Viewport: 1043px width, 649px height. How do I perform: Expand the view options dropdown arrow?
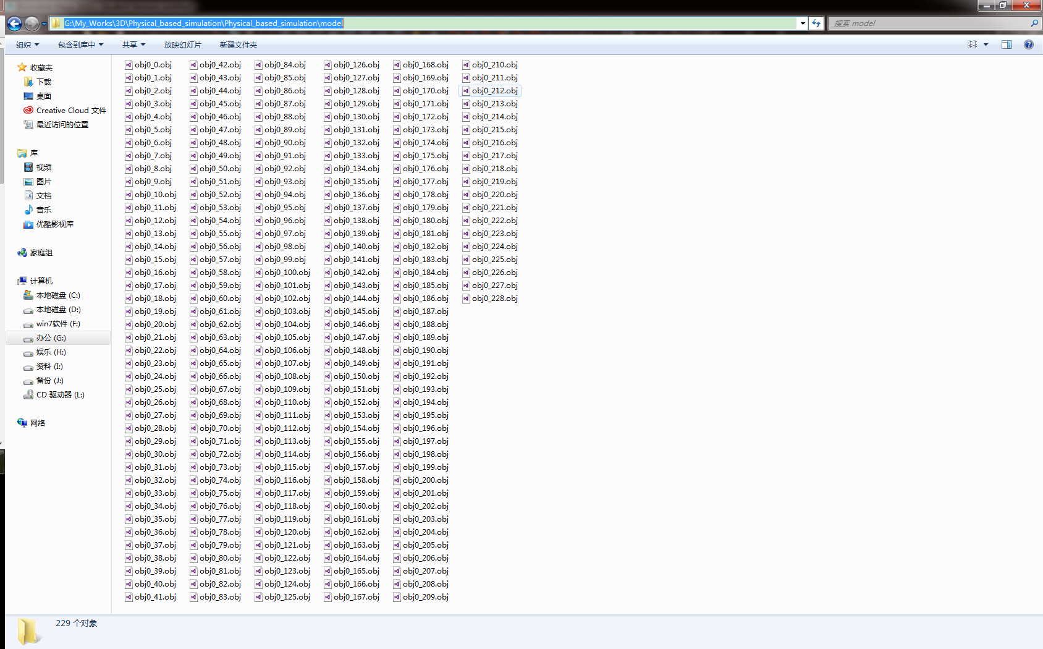coord(986,45)
